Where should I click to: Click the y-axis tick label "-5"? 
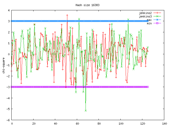point(8,109)
